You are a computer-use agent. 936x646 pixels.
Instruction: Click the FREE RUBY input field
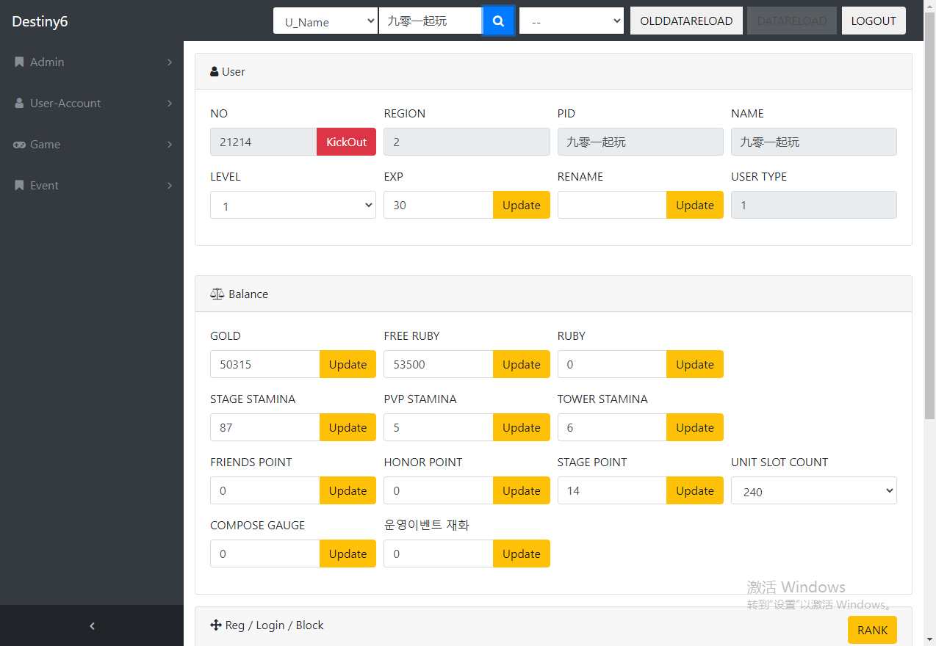[x=438, y=364]
